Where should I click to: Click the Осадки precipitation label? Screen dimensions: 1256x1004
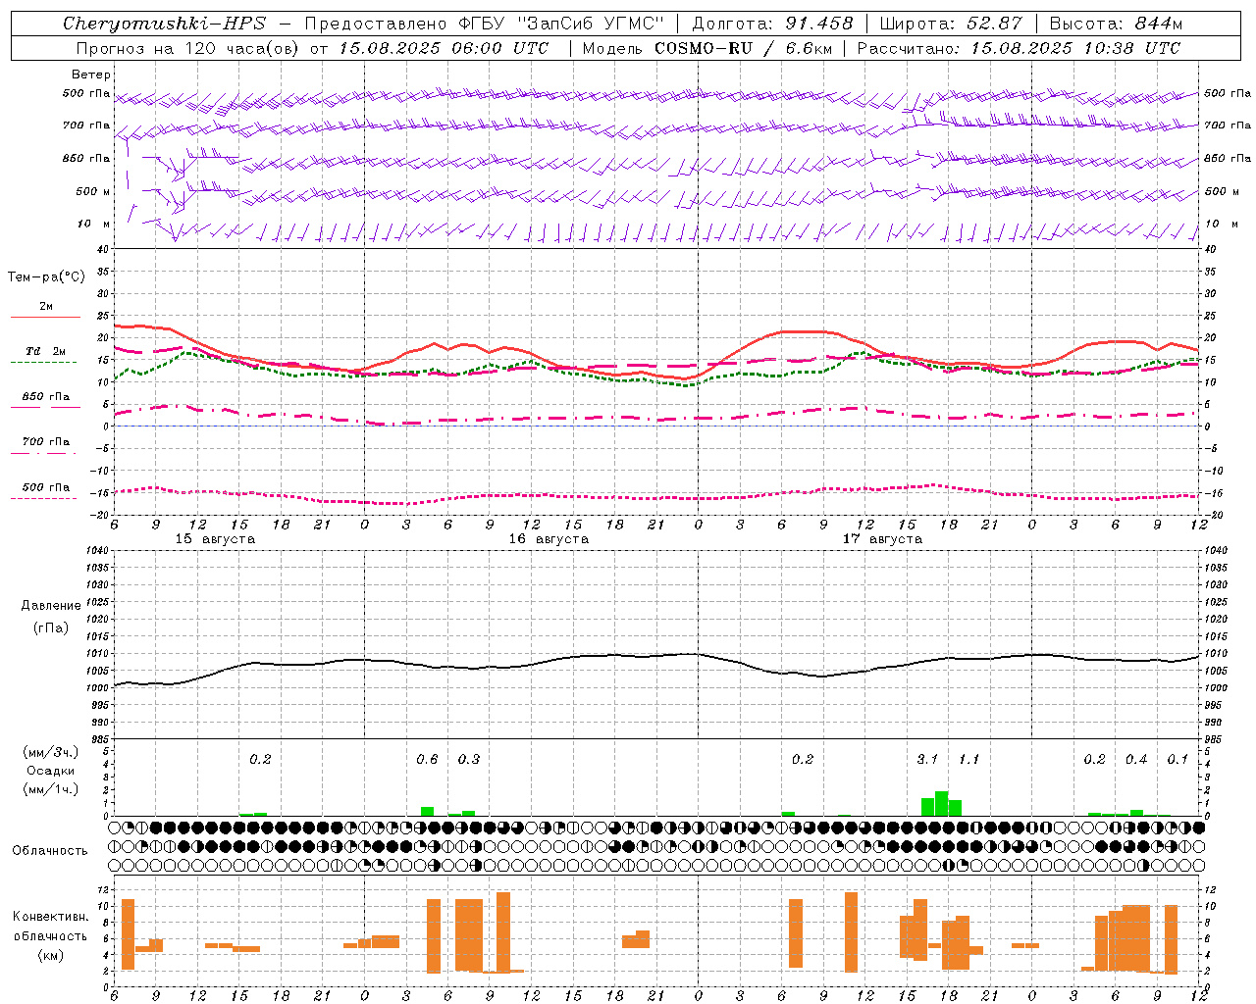[51, 771]
